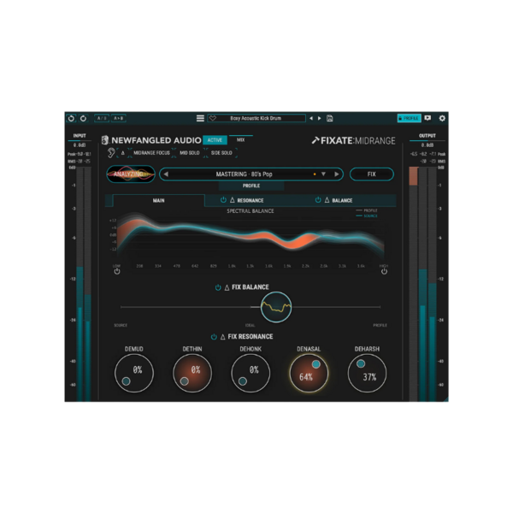The height and width of the screenshot is (513, 513).
Task: Open settings via the gear icon
Action: coord(442,118)
